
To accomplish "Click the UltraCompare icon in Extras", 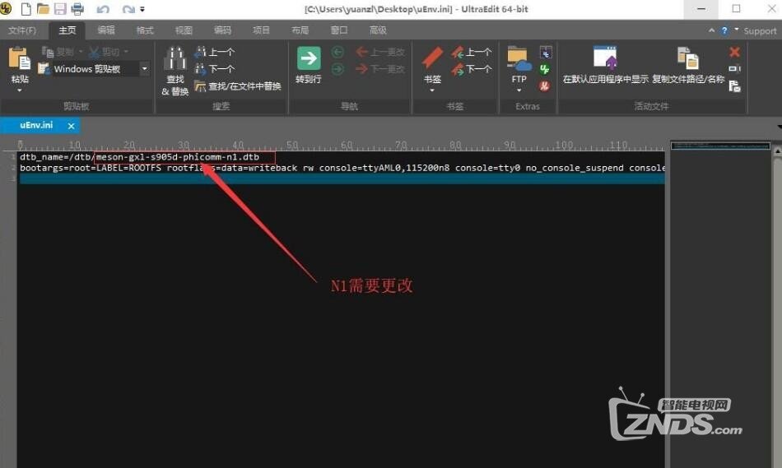I will [546, 52].
